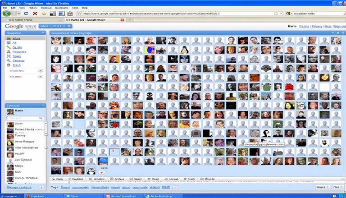
Task: Open the Settings link in Navigation
Action: coord(18,60)
